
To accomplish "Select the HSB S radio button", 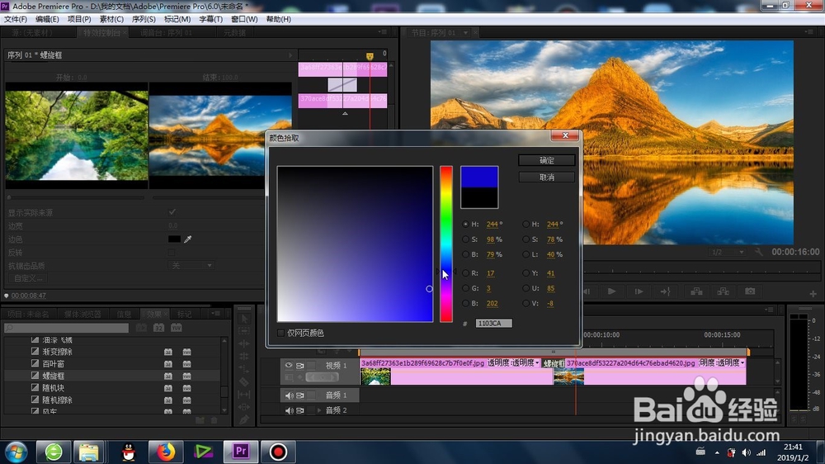I will 465,239.
